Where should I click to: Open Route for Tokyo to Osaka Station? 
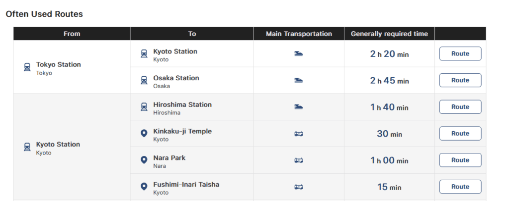[x=460, y=80]
